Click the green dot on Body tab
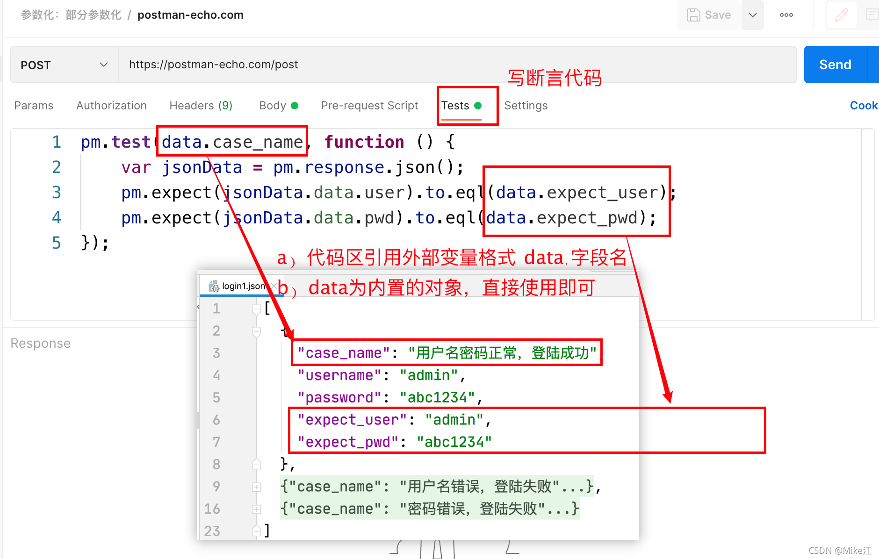879x559 pixels. tap(295, 106)
